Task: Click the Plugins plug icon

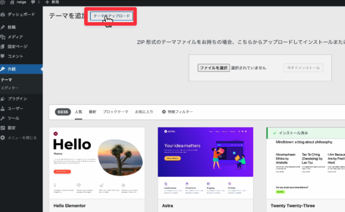Action: tap(3, 98)
